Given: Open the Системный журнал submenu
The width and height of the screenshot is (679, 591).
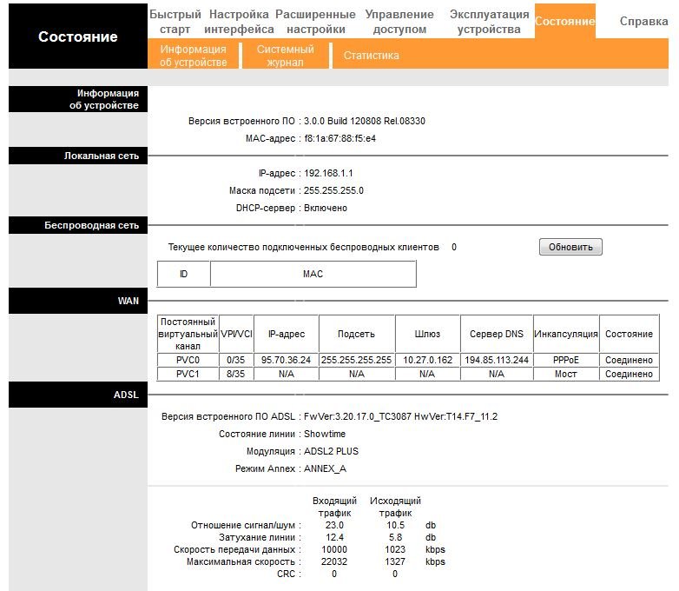Looking at the screenshot, I should pyautogui.click(x=285, y=56).
